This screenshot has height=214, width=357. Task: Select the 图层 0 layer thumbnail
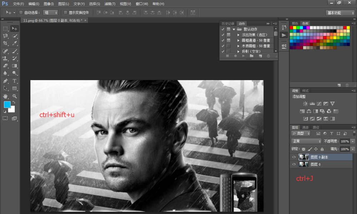[x=304, y=164]
